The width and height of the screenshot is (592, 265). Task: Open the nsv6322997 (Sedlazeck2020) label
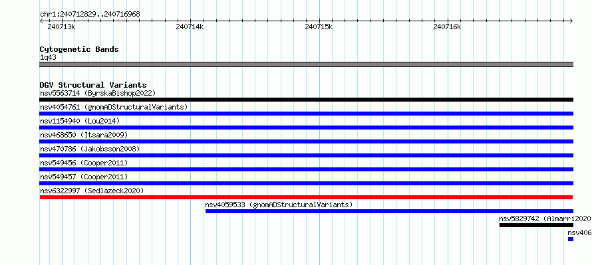92,191
